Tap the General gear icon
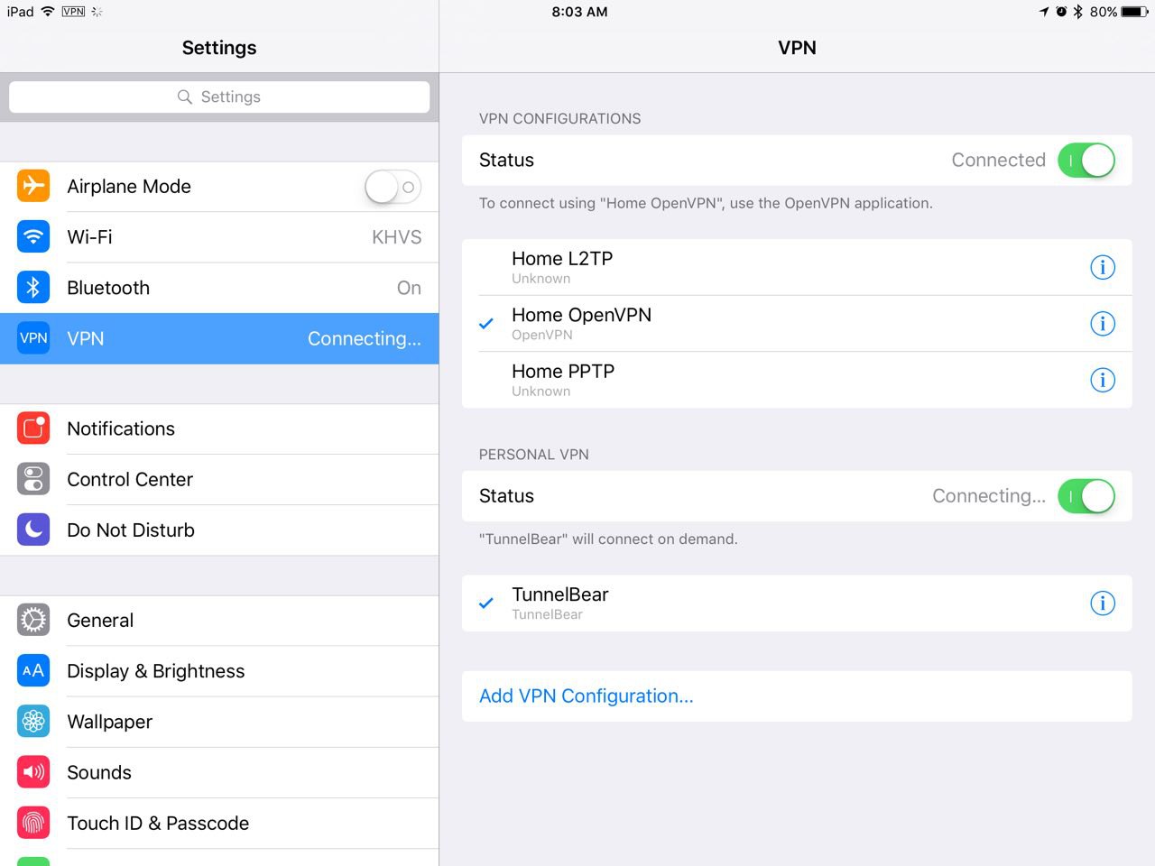Viewport: 1155px width, 866px height. 33,620
